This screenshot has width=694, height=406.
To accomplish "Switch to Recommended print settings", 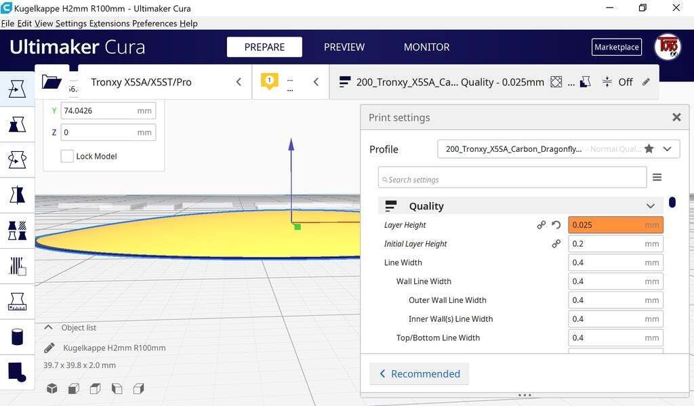I will click(x=419, y=373).
